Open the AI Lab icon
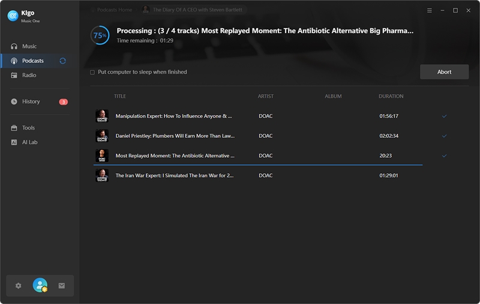Screen dimensions: 480x304 (14, 142)
